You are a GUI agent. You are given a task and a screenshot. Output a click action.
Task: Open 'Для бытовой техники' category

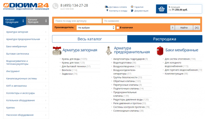point(74,66)
